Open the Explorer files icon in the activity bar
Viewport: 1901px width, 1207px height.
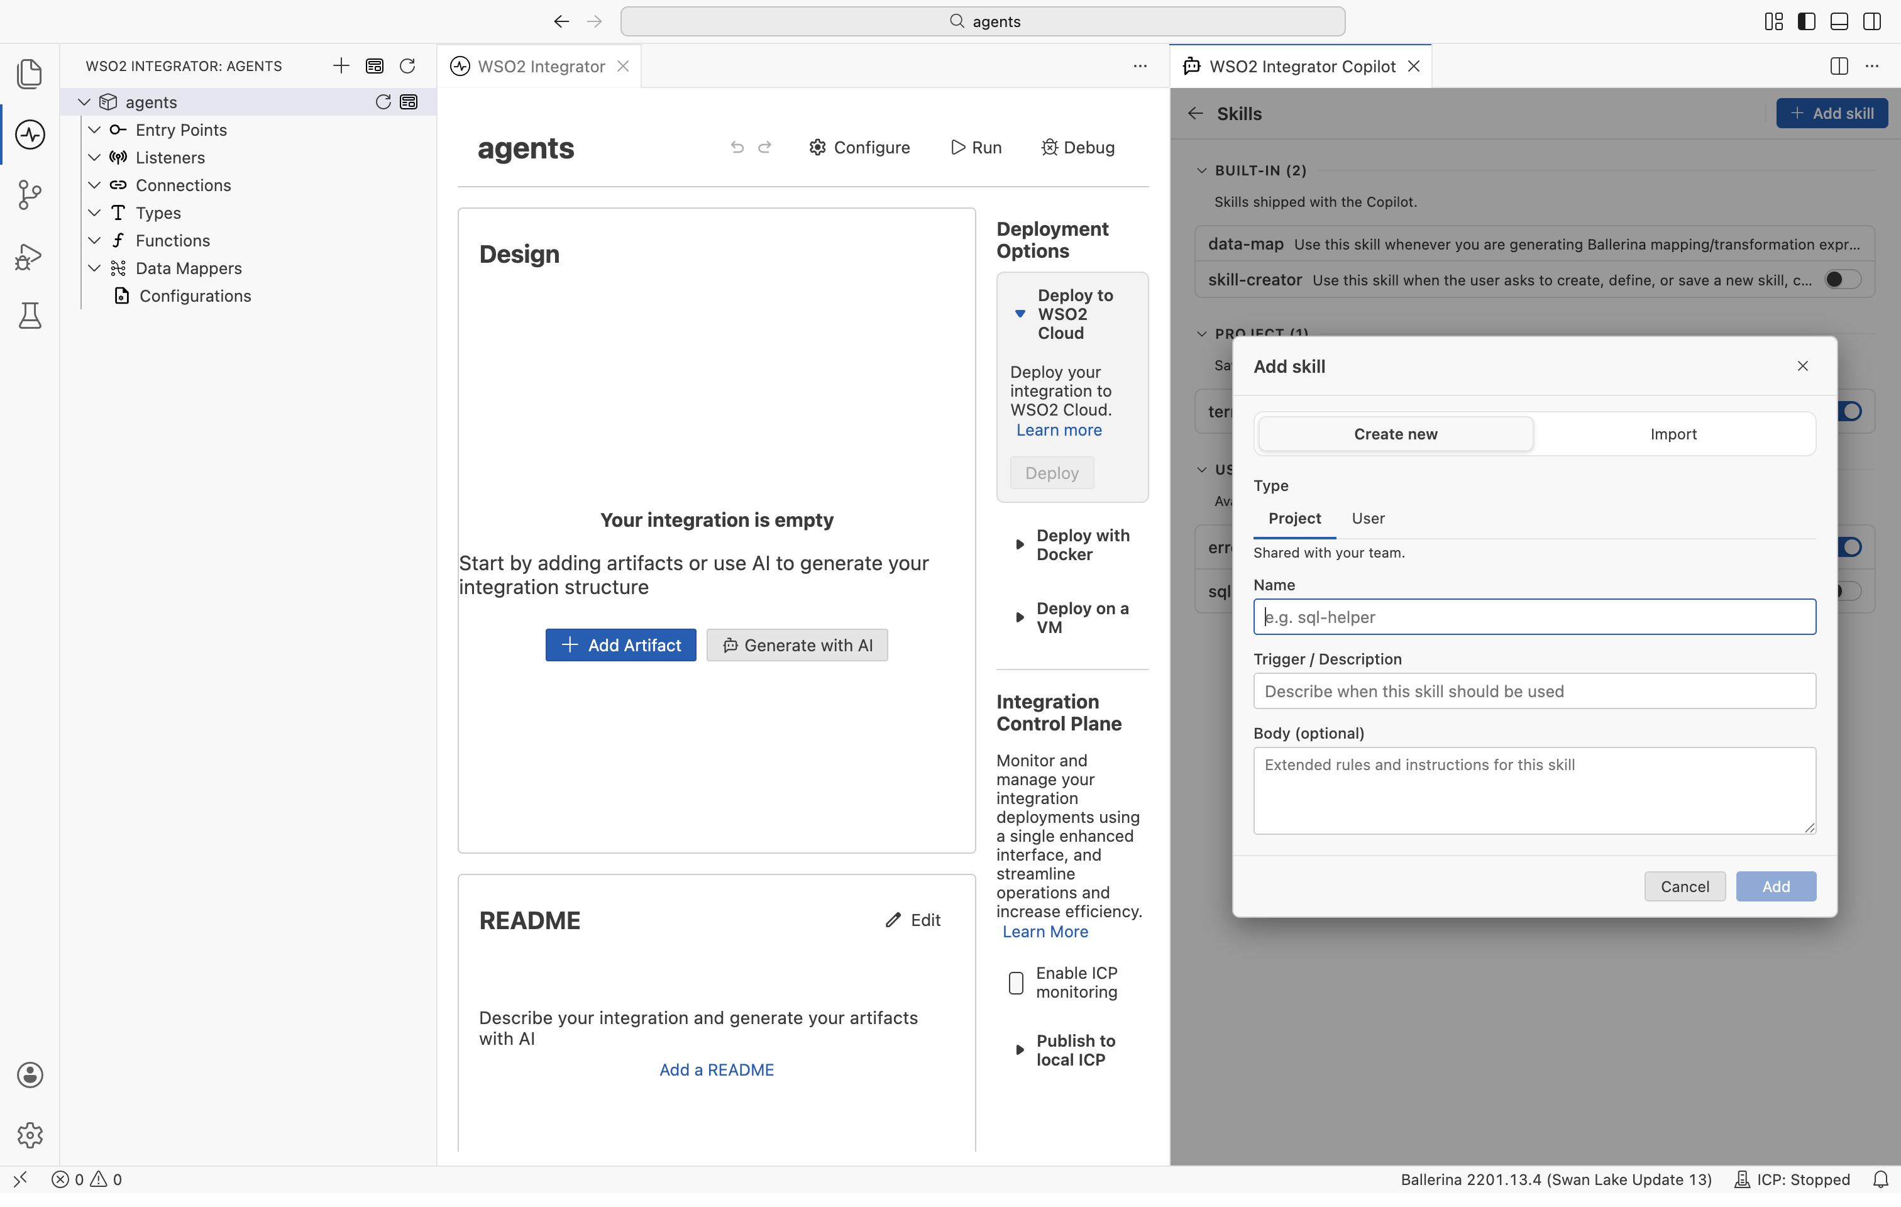point(29,74)
